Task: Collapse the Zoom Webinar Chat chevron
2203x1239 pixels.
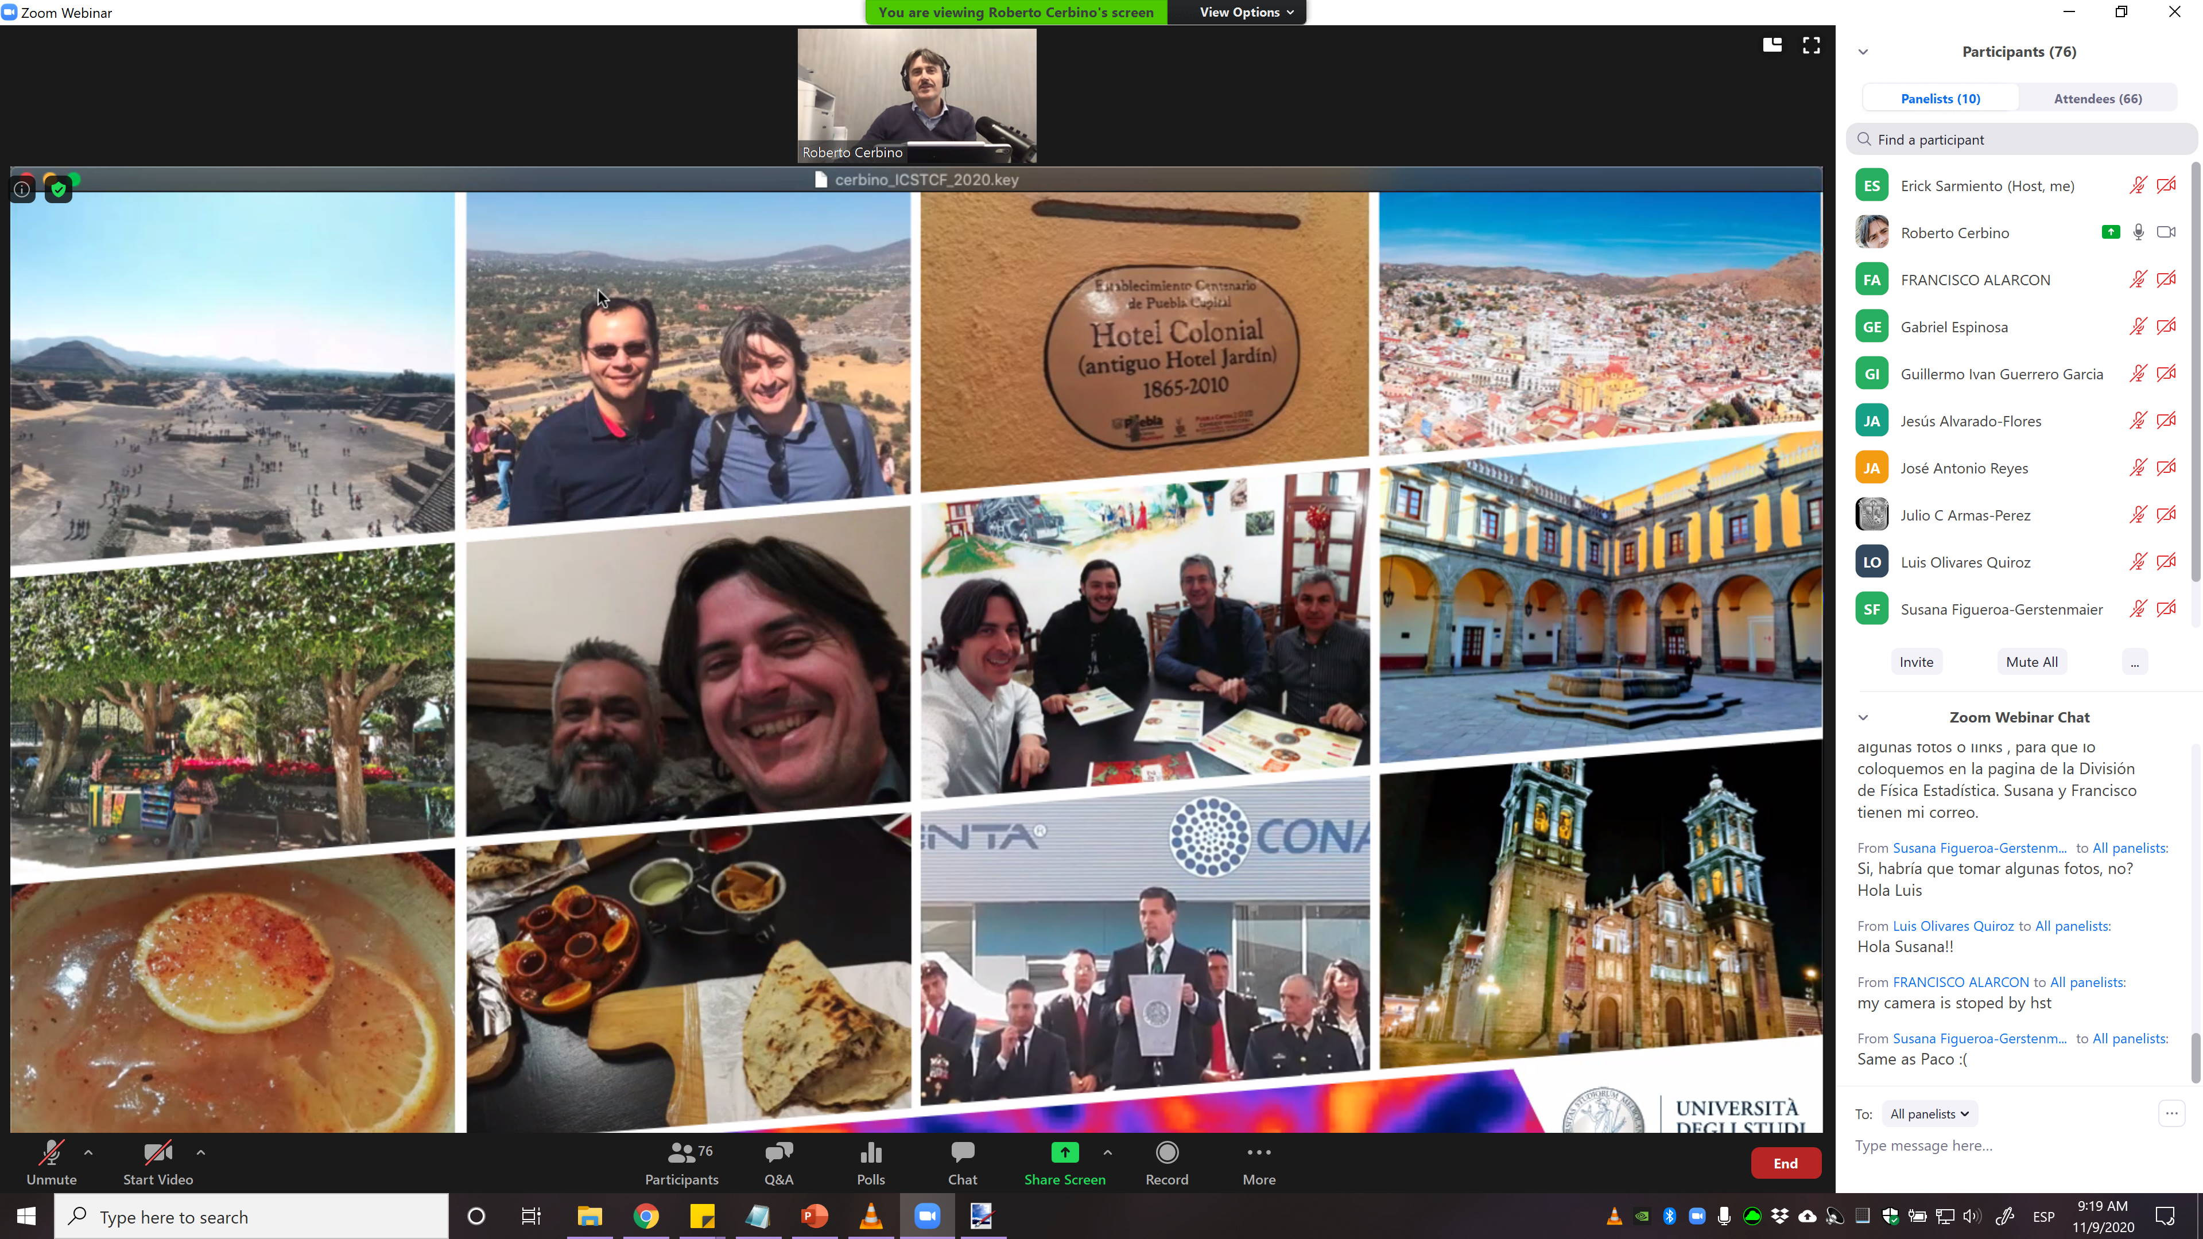Action: click(x=1864, y=717)
